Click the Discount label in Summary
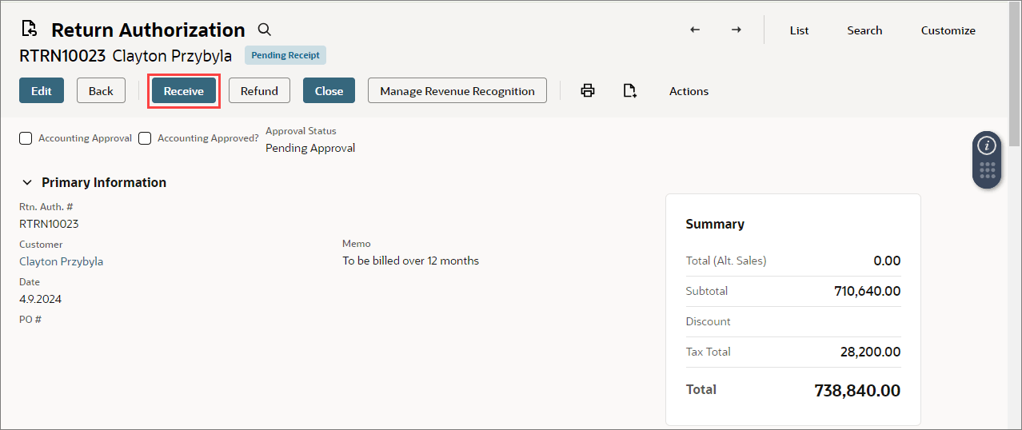 [x=708, y=321]
